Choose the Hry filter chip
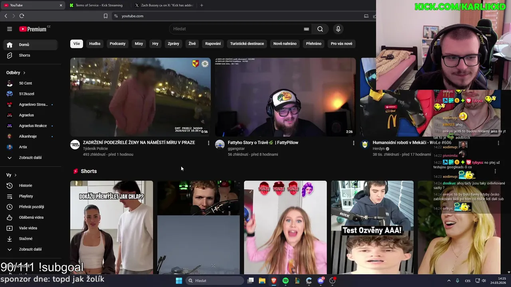Image resolution: width=511 pixels, height=287 pixels. coord(155,43)
